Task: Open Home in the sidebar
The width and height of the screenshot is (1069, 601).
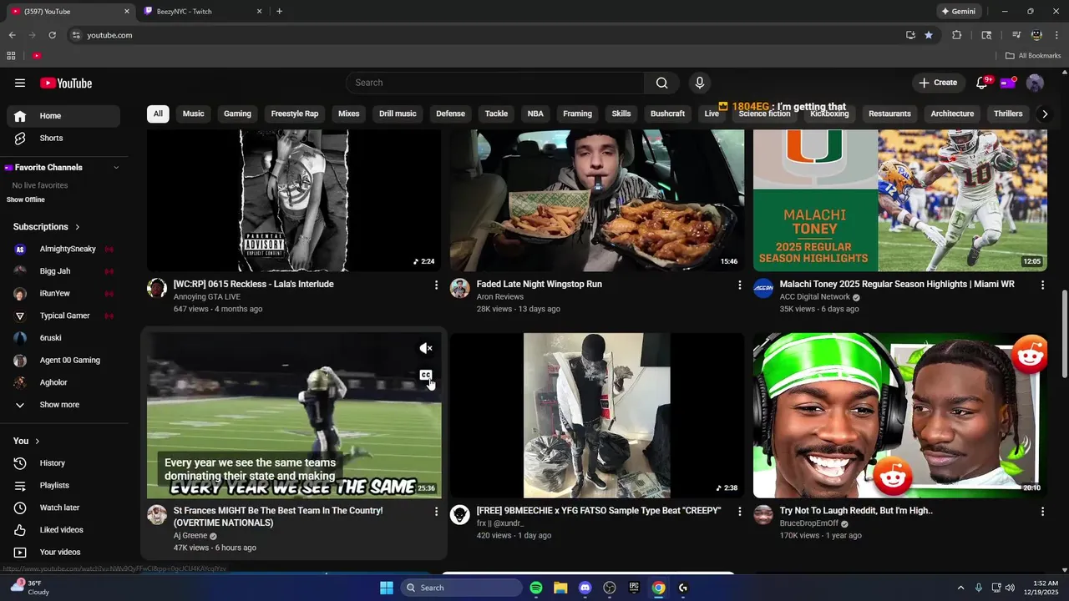Action: click(63, 116)
